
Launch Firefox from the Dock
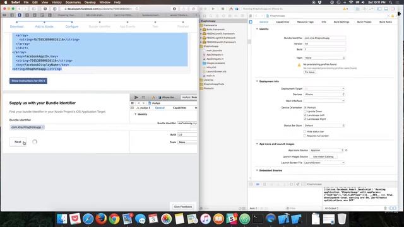(101, 219)
